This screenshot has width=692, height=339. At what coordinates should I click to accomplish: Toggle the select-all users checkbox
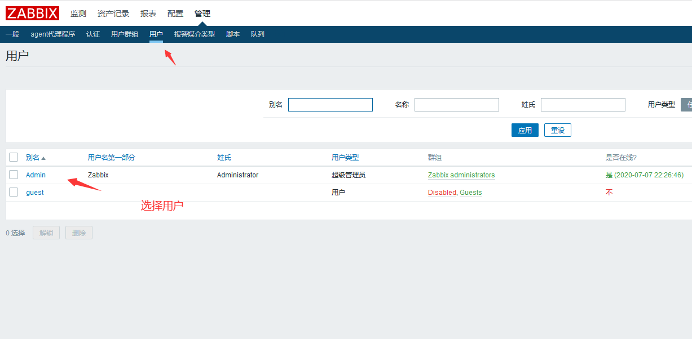tap(14, 158)
